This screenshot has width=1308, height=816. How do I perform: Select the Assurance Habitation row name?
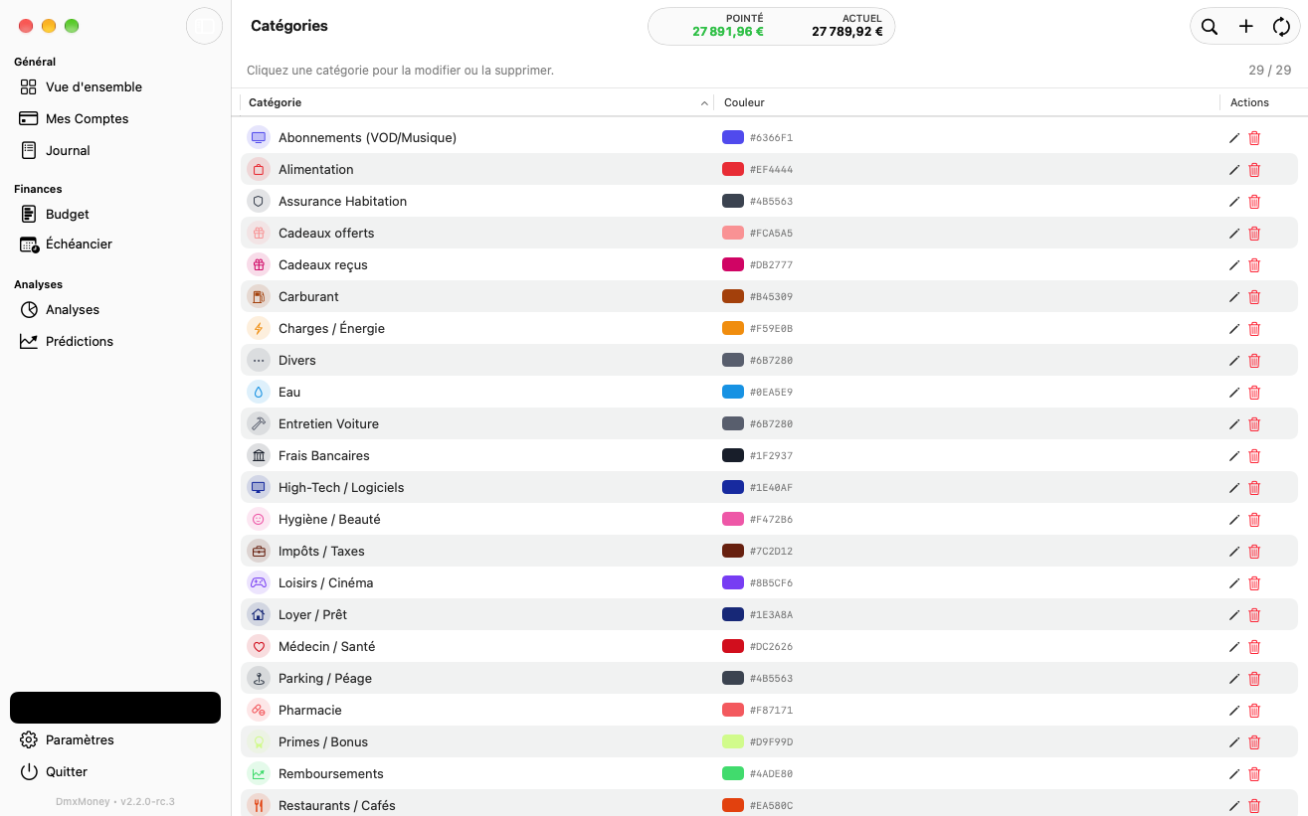click(342, 201)
